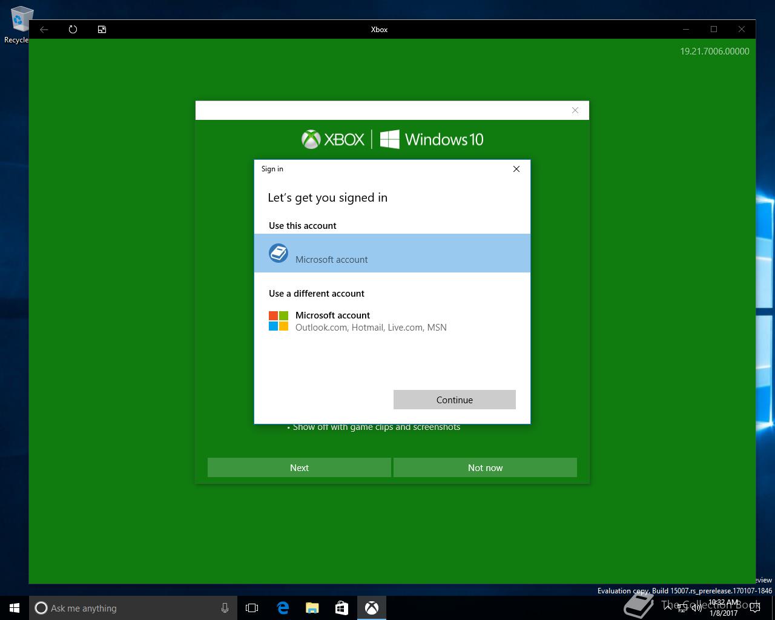This screenshot has width=775, height=620.
Task: Open Task View from the taskbar
Action: pyautogui.click(x=252, y=608)
